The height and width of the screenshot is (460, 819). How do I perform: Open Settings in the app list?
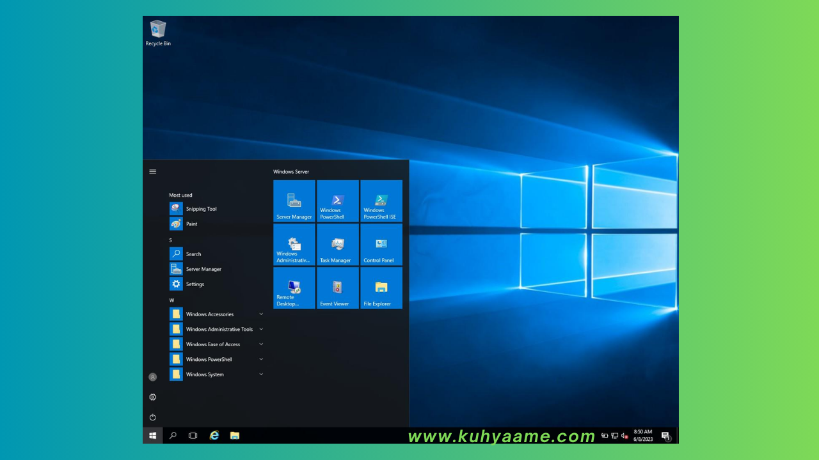[x=217, y=284]
